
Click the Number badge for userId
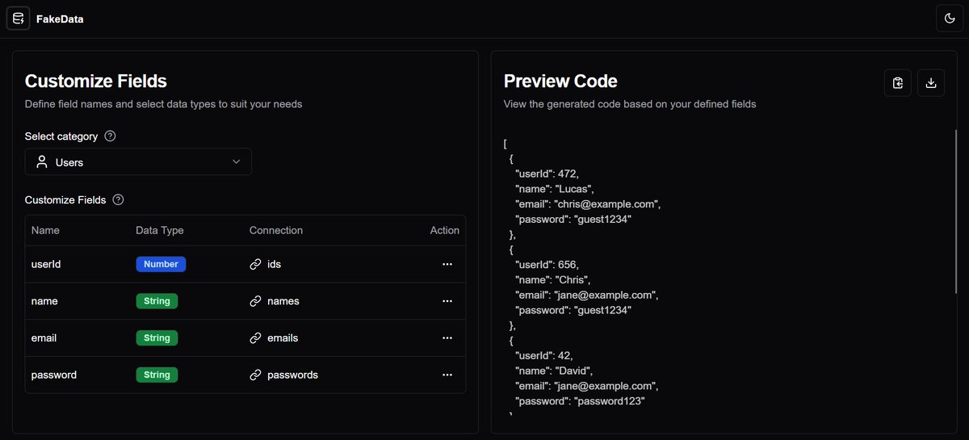[161, 264]
